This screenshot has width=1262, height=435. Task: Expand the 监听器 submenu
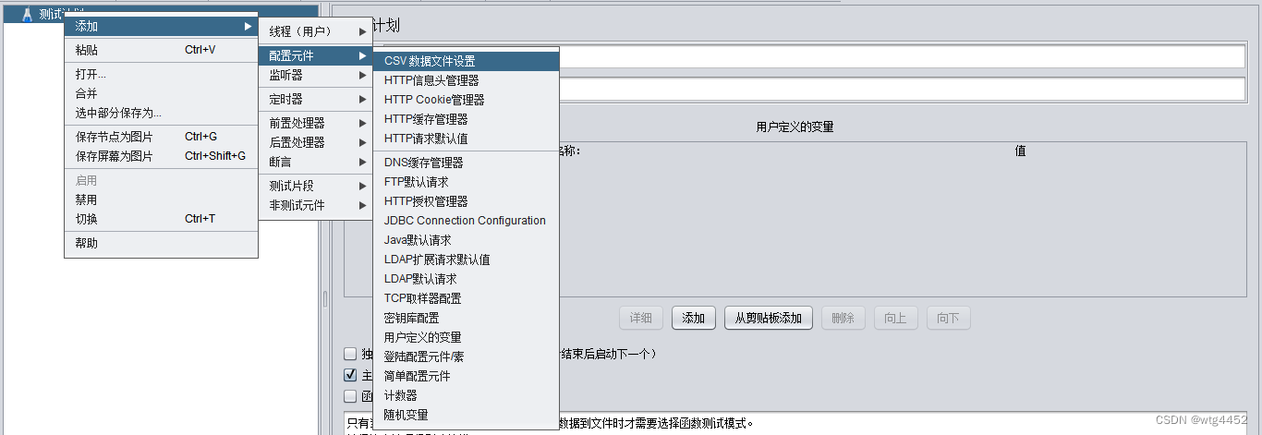tap(315, 75)
